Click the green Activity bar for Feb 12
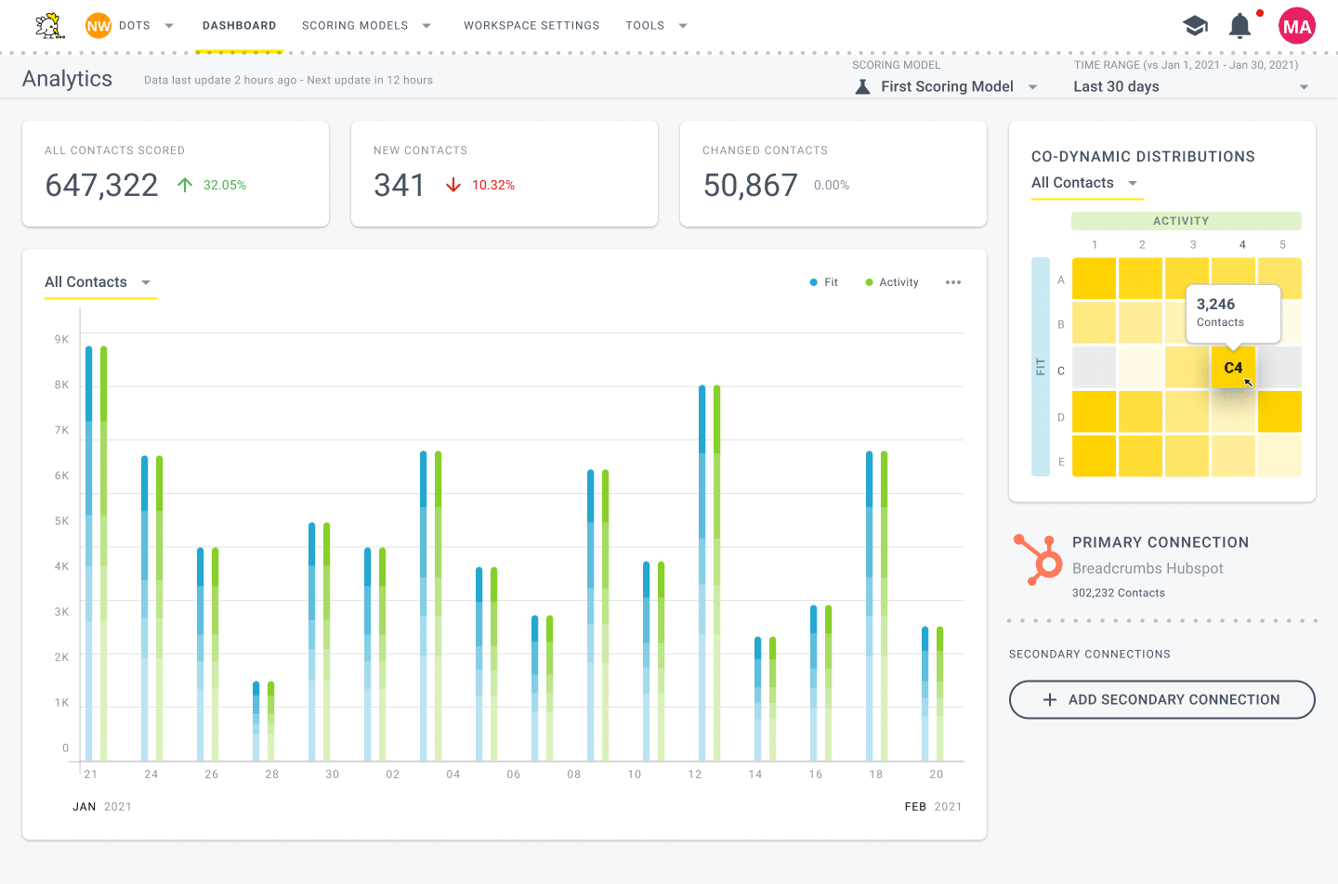 [716, 573]
